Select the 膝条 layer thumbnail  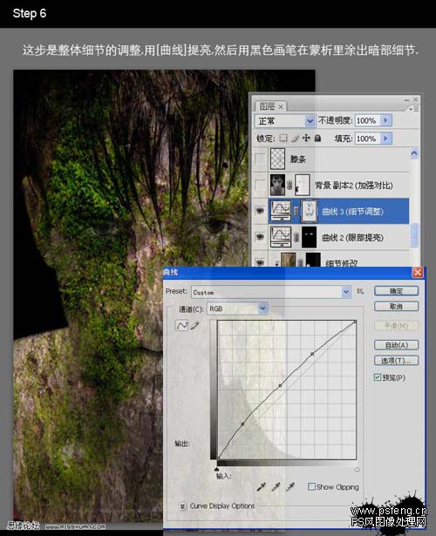(277, 159)
